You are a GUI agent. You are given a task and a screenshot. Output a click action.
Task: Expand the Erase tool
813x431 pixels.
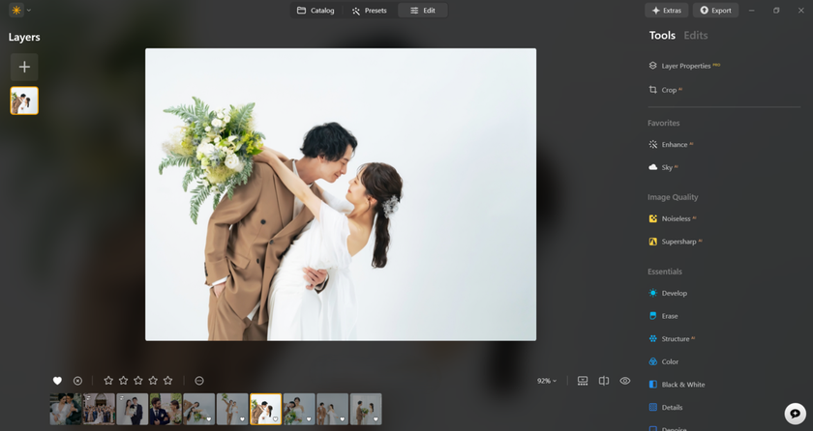[x=664, y=316]
